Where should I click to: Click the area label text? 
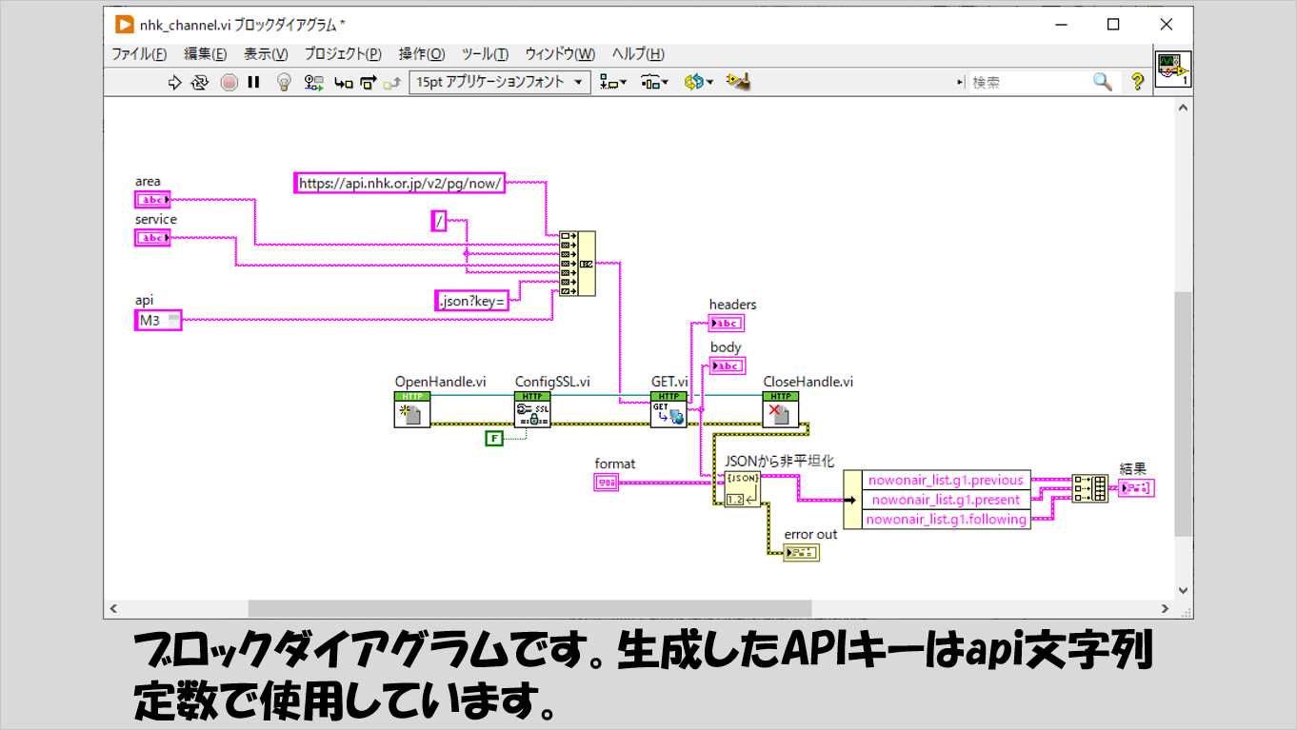pyautogui.click(x=148, y=181)
